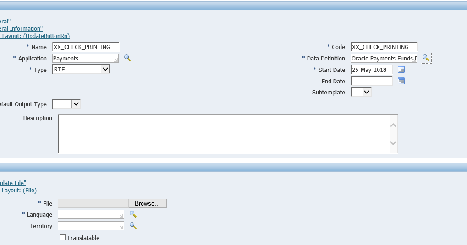Open the Language search lookup icon
Image resolution: width=467 pixels, height=245 pixels.
133,214
